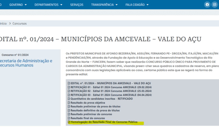This screenshot has height=127, width=219.
Task: Open RETIFICAÇÃO 02 (25.03.2024) document
Action: pyautogui.click(x=111, y=91)
